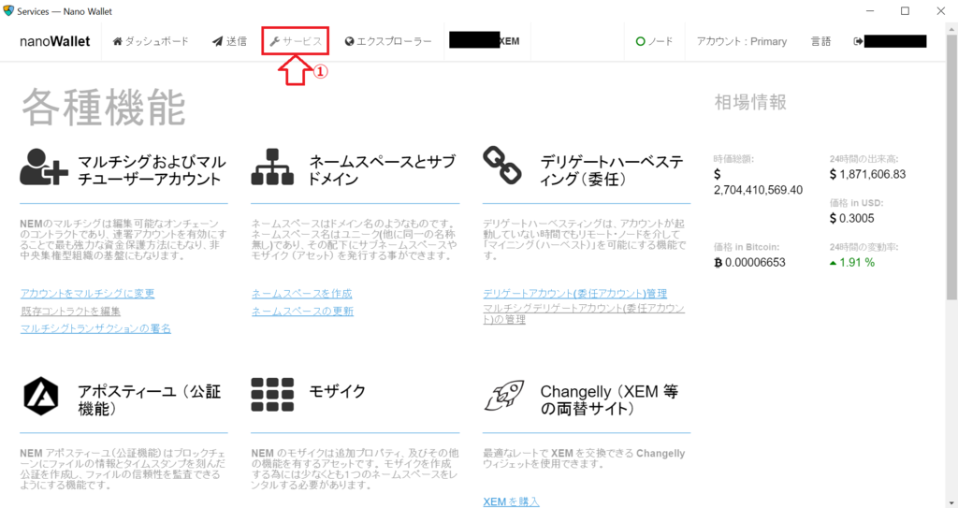The height and width of the screenshot is (508, 958).
Task: Open the アカウント: Primary menu
Action: tap(742, 41)
